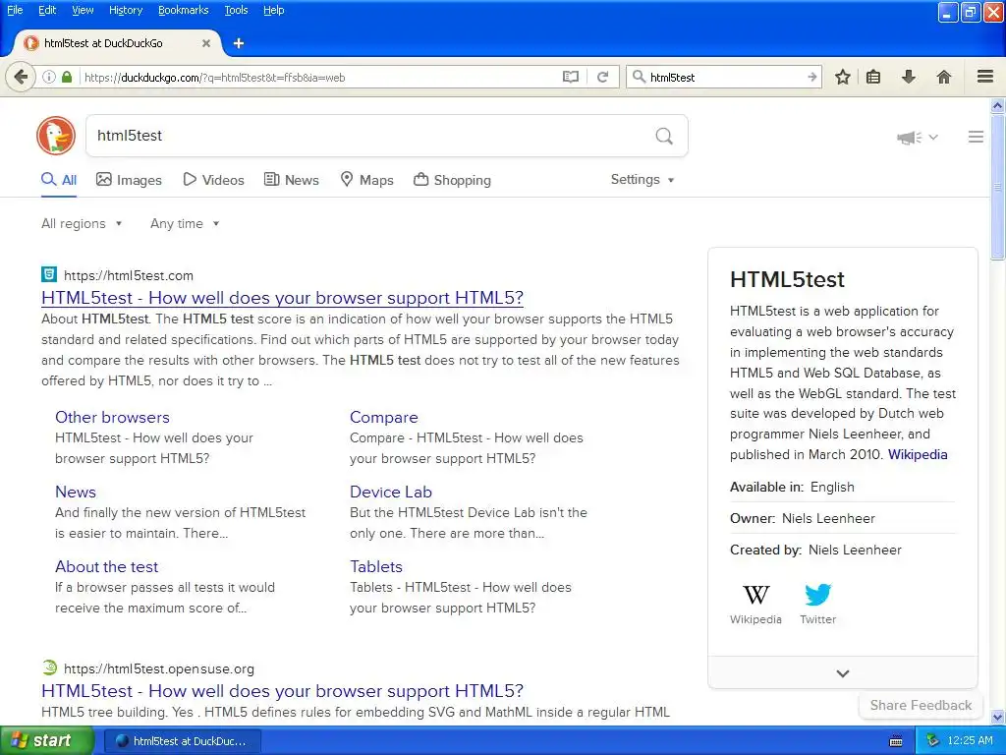The image size is (1006, 755).
Task: Open the News sitelink under html5test.com
Action: 76,492
